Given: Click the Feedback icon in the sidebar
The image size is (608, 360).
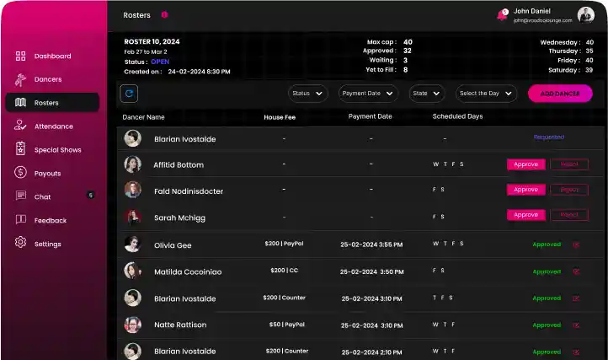Looking at the screenshot, I should [20, 220].
